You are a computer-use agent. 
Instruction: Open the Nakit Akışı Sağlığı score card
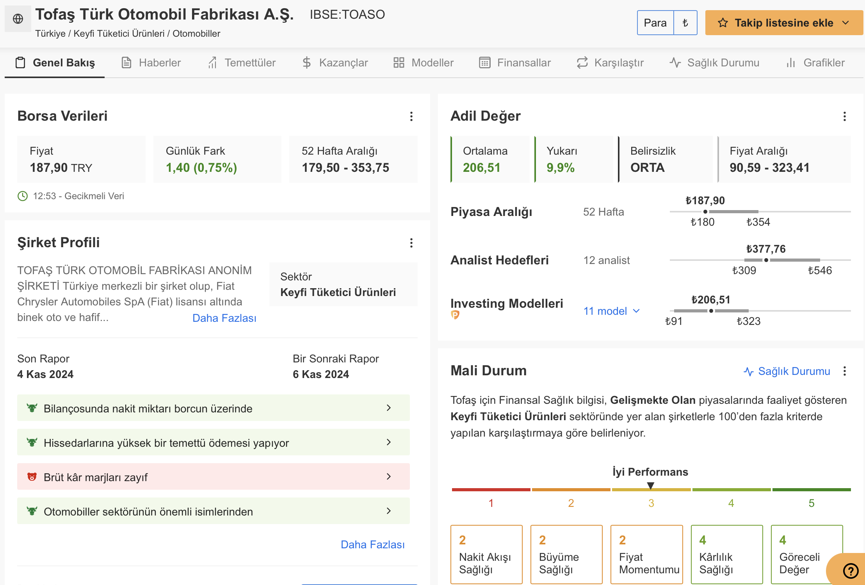point(486,555)
